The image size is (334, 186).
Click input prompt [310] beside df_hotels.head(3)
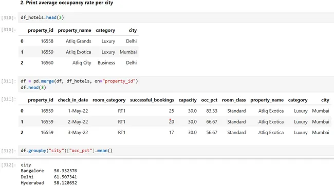(x=9, y=17)
